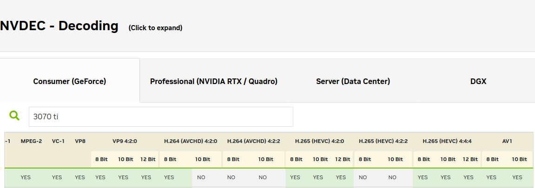Select the Server (Data Center) tab
Screen dimensions: 535x188
[353, 81]
